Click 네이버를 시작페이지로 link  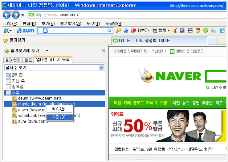point(131,51)
